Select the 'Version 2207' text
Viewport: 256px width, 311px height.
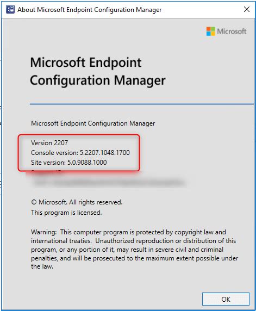pos(49,143)
